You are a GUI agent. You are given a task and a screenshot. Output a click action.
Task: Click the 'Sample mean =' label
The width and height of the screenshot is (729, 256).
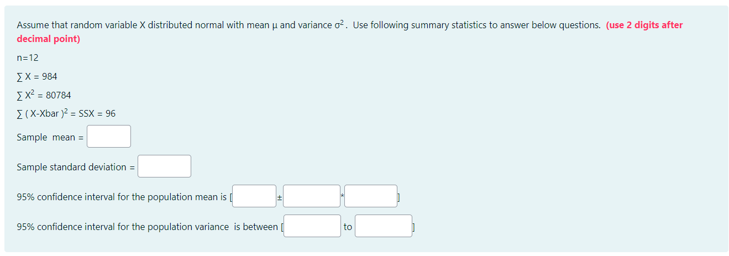click(50, 137)
